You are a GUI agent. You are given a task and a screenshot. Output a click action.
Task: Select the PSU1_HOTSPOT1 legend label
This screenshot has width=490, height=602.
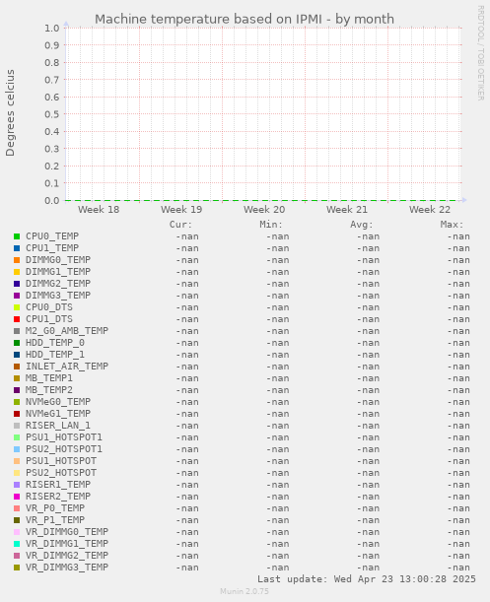point(64,437)
